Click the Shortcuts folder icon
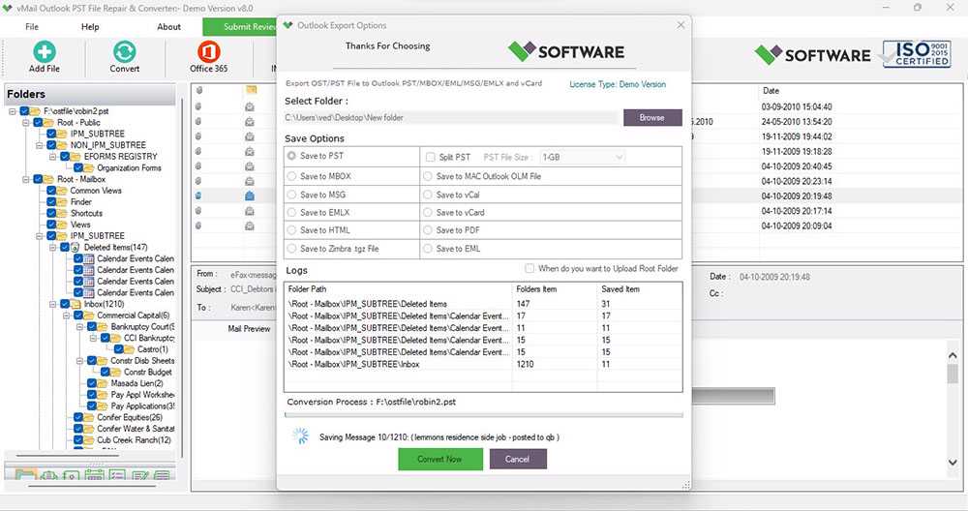The image size is (968, 511). 62,214
